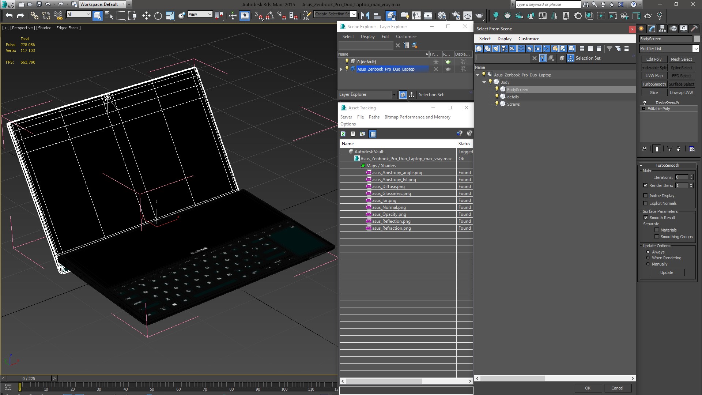The height and width of the screenshot is (395, 702).
Task: Open Select menu in Scene Explorer
Action: 348,37
